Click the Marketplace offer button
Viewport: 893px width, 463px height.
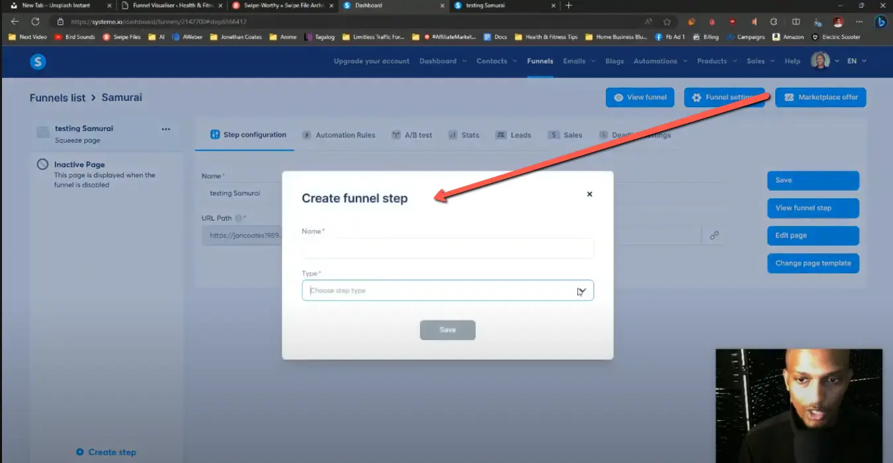(x=820, y=97)
